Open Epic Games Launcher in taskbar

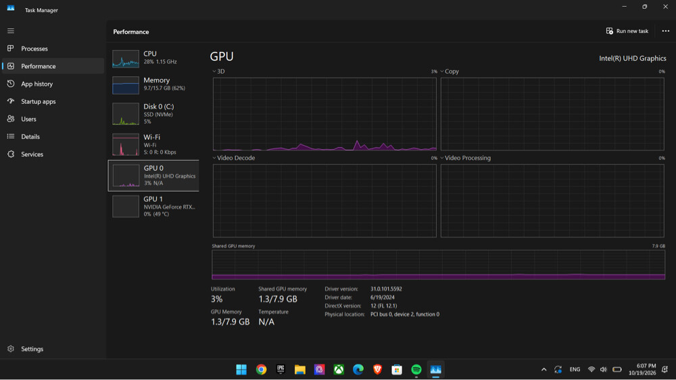coord(281,370)
